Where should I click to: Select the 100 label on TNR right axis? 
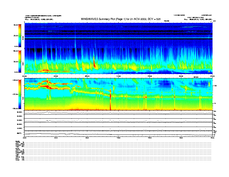(x=215, y=86)
